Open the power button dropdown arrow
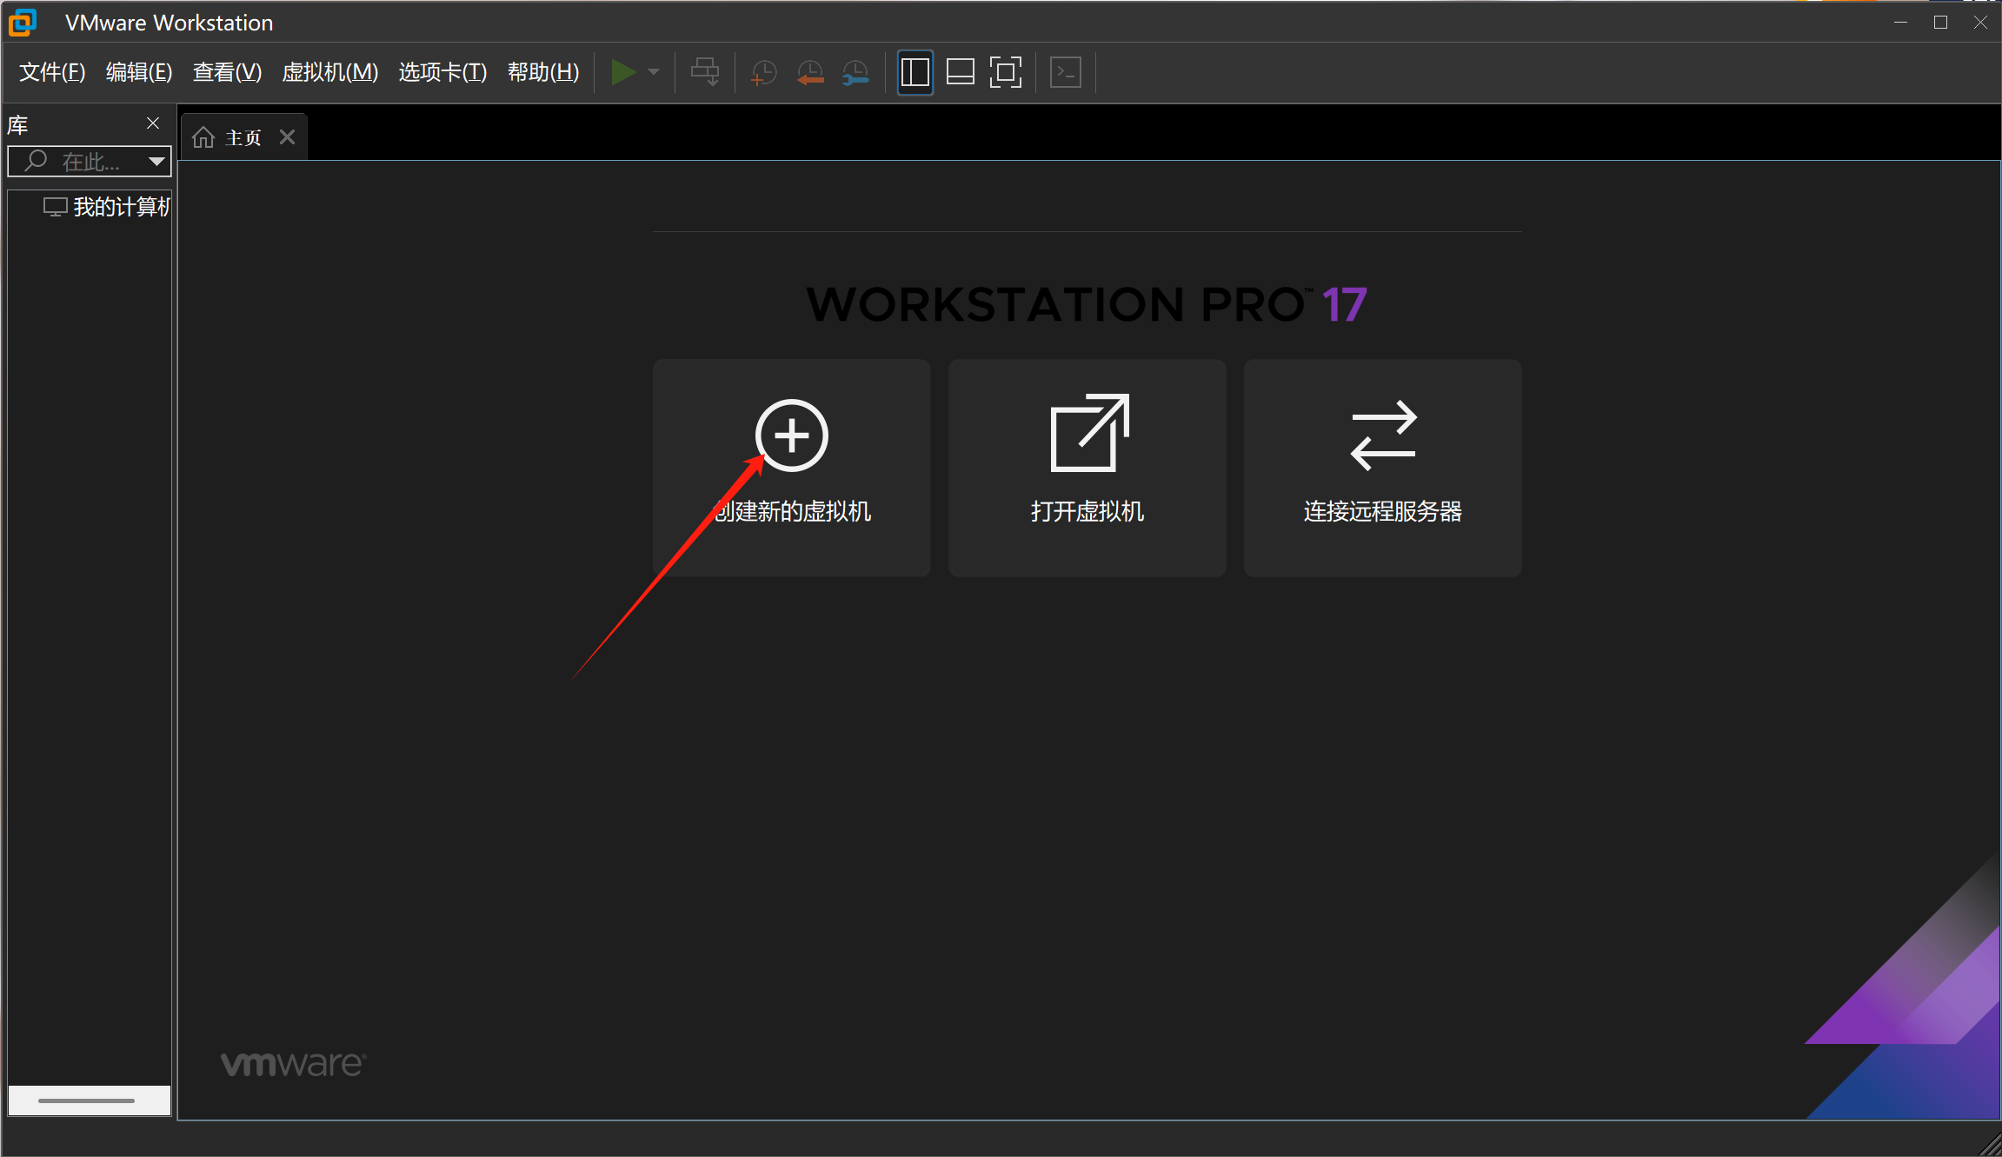The image size is (2002, 1157). pos(654,71)
